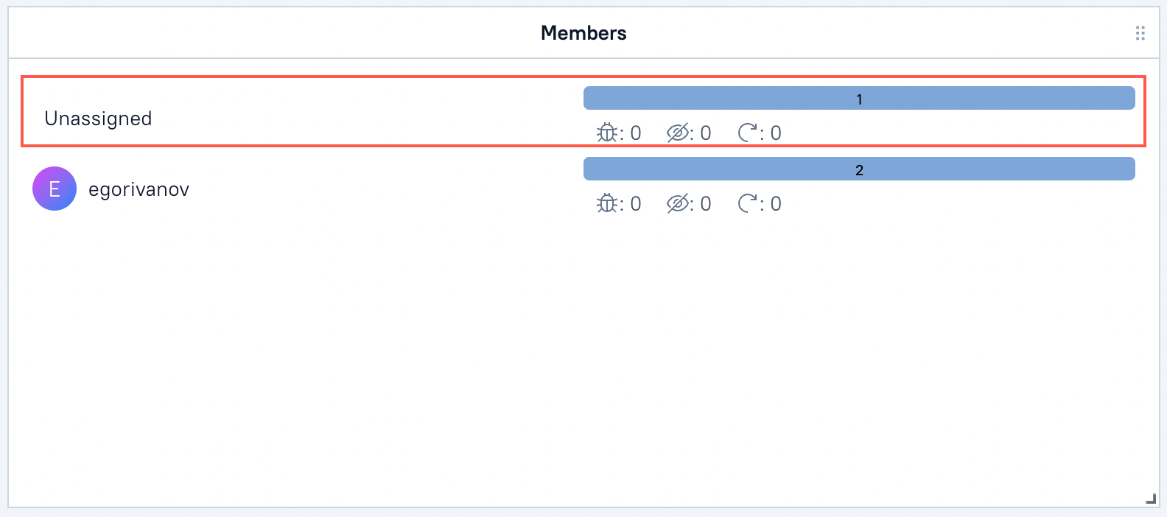Click the retry count value for egorivanov
1167x517 pixels.
(776, 204)
